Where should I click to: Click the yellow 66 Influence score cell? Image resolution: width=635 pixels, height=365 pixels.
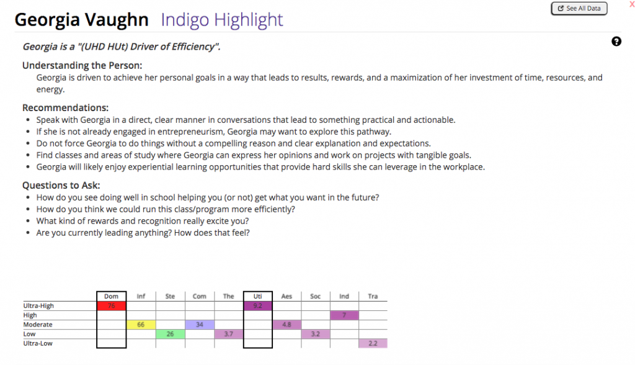pyautogui.click(x=141, y=324)
